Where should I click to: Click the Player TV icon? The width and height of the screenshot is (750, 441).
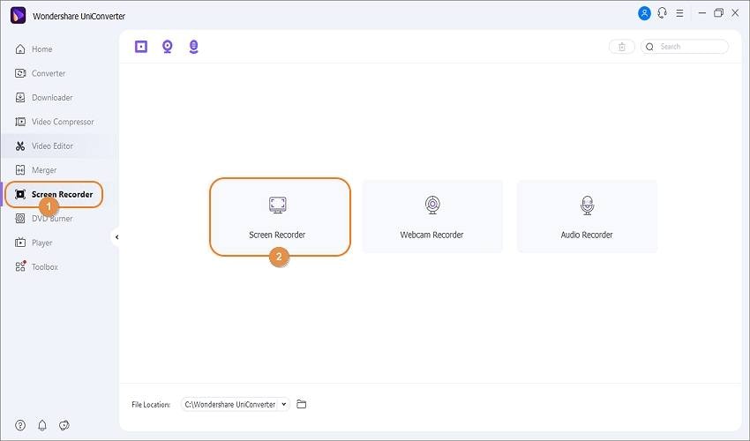point(20,243)
